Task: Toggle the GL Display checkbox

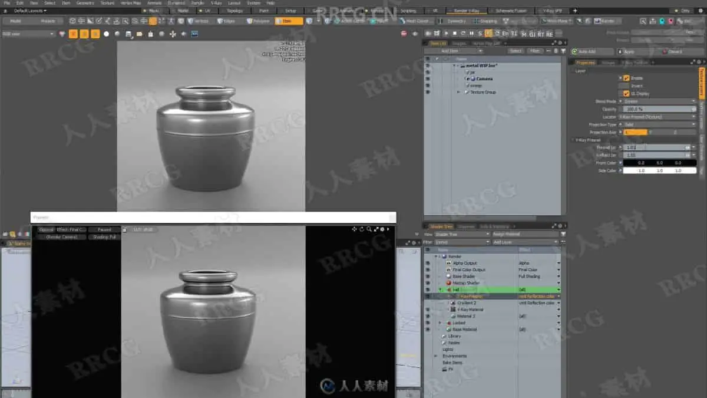Action: pos(626,93)
